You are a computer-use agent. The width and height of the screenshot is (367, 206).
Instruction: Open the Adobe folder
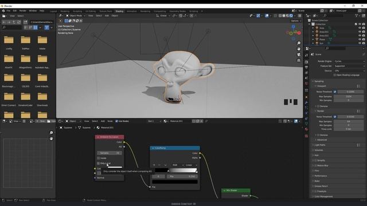point(42,42)
